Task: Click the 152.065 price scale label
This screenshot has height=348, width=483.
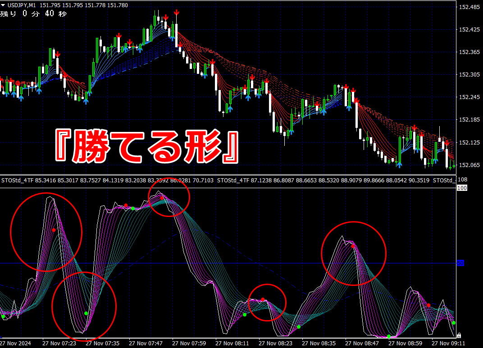Action: [x=469, y=165]
